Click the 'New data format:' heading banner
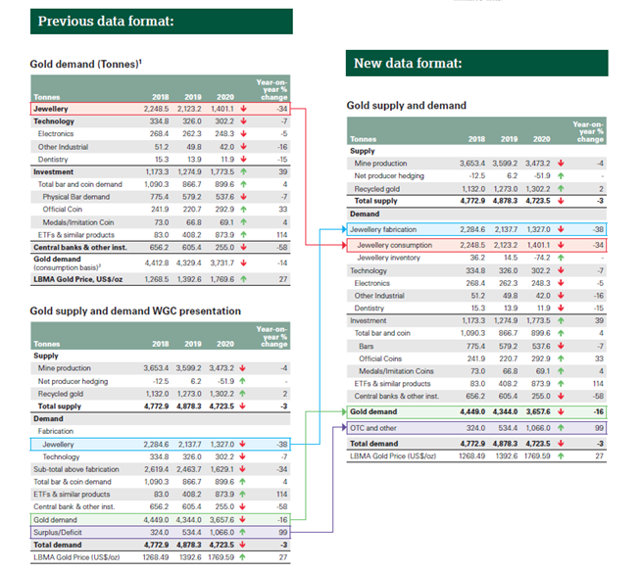Screen dimensions: 641x573 (x=476, y=64)
